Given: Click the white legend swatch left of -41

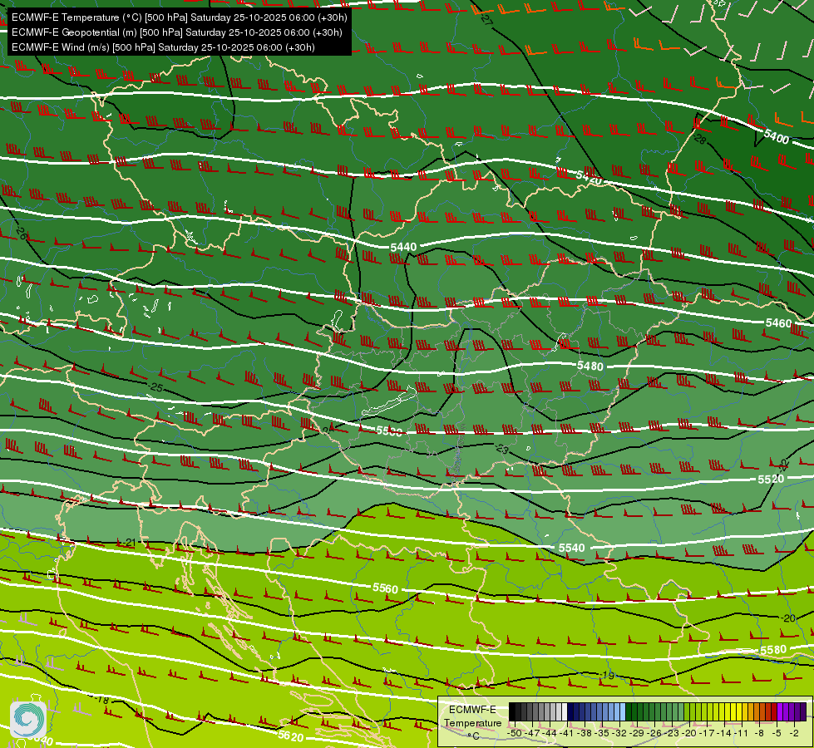Looking at the screenshot, I should [565, 711].
